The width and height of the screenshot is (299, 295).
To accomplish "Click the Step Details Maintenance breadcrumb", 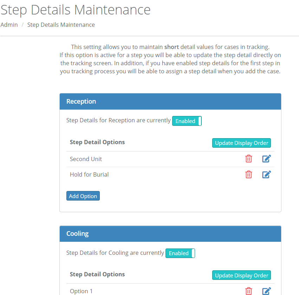I will 61,25.
